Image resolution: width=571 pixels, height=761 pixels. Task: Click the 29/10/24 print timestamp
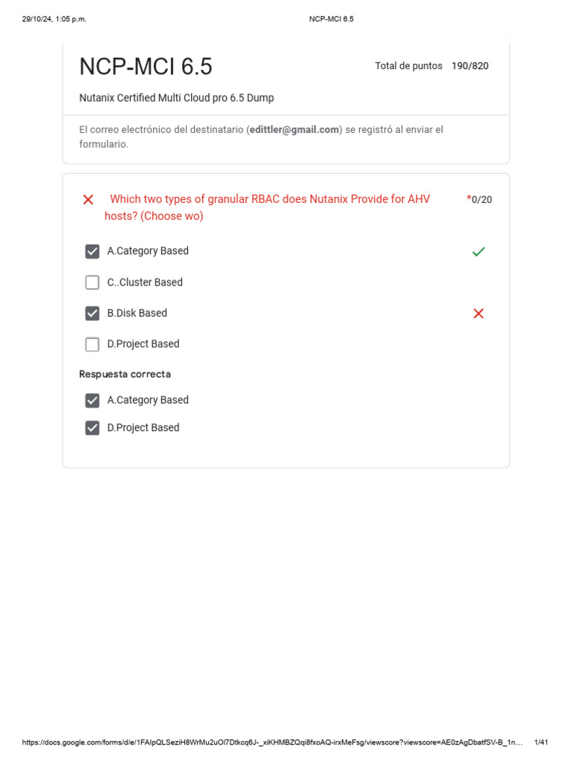coord(54,19)
